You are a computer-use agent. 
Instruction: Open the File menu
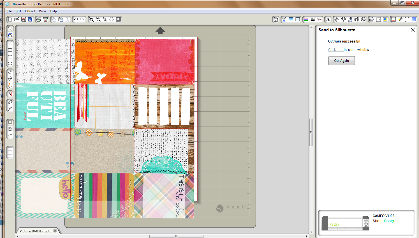9,11
